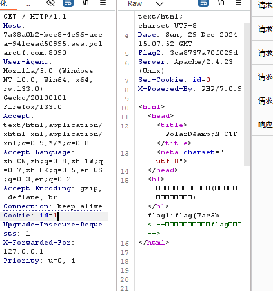Toggle line wrap icon in request panel
273x291 pixels.
68,3
